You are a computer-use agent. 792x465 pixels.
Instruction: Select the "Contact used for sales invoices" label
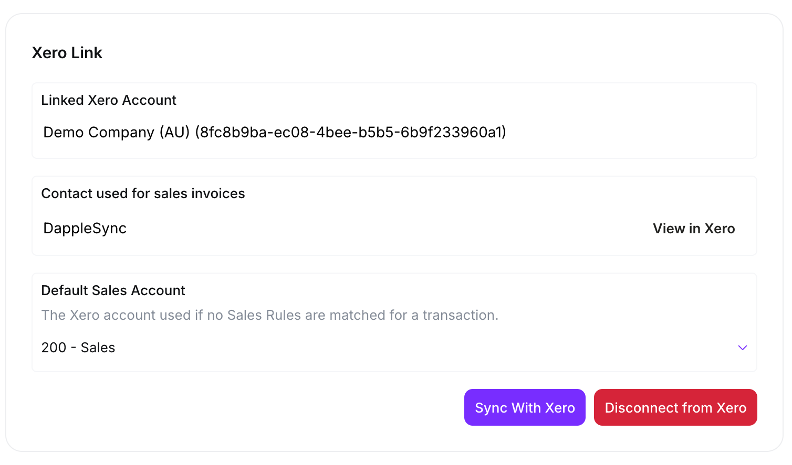click(143, 193)
